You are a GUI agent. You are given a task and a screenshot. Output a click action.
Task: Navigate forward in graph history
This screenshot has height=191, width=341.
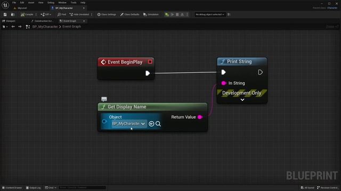[20, 27]
